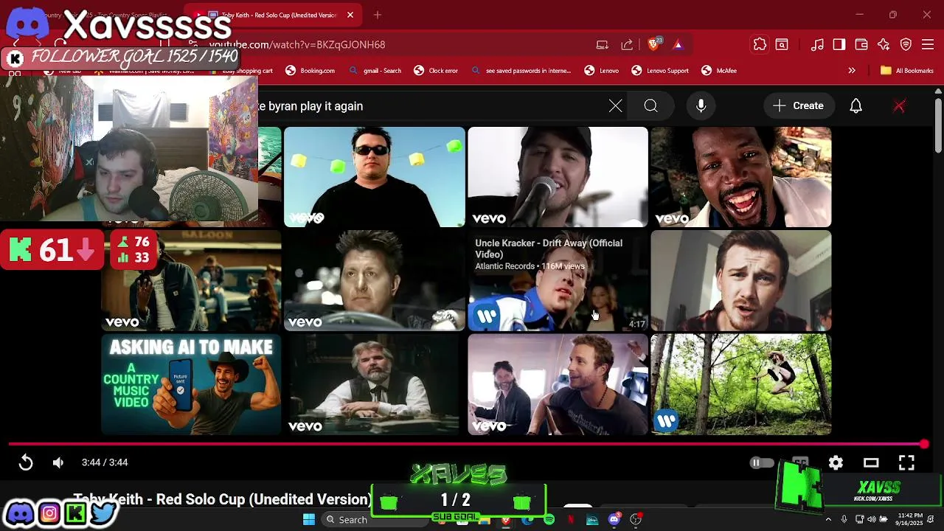
Task: Close the Red Solo Cup tab
Action: click(x=350, y=15)
